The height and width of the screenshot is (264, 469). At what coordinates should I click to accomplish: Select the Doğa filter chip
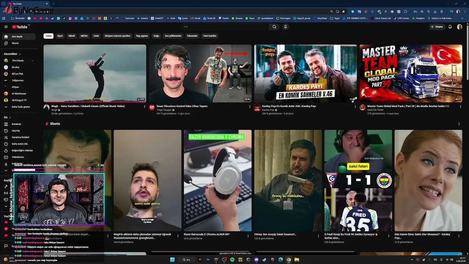click(x=156, y=36)
